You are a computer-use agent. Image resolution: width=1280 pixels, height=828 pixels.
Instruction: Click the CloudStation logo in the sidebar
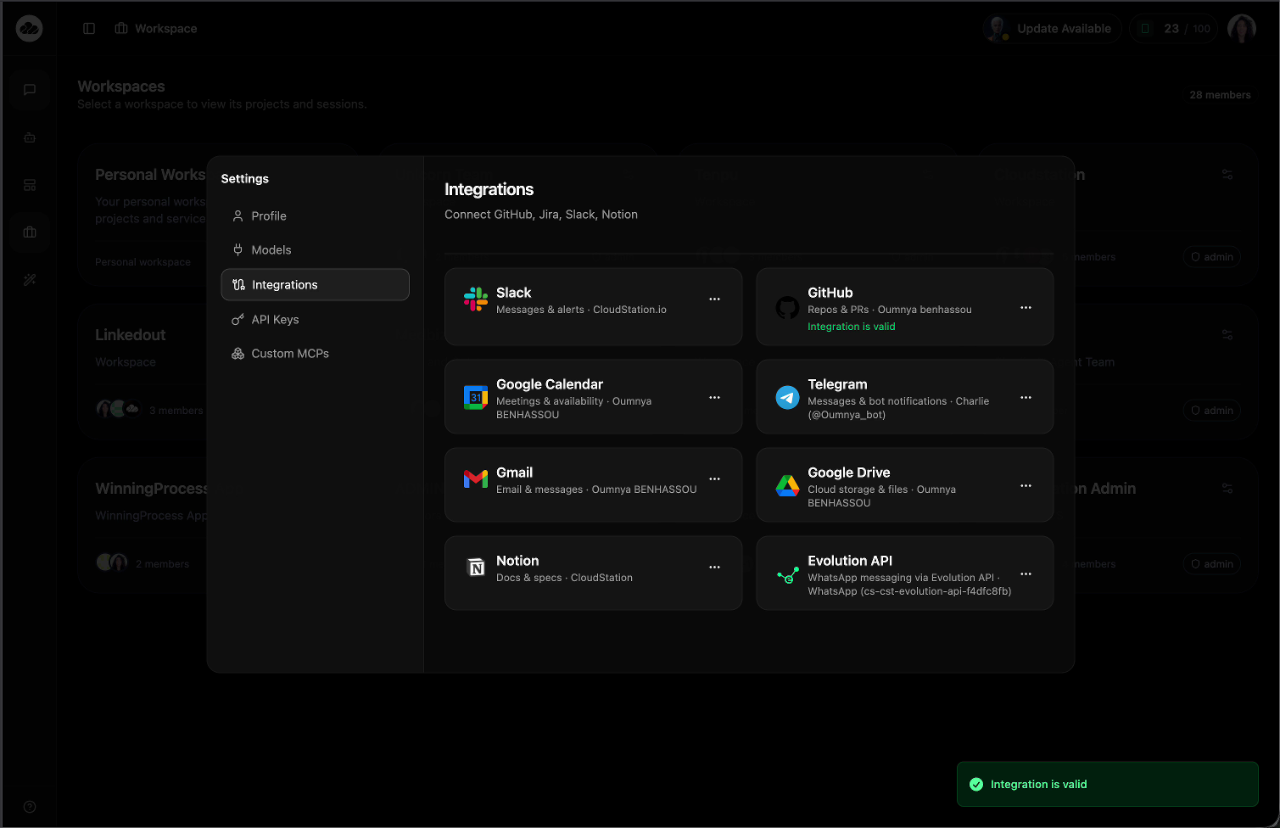tap(30, 29)
